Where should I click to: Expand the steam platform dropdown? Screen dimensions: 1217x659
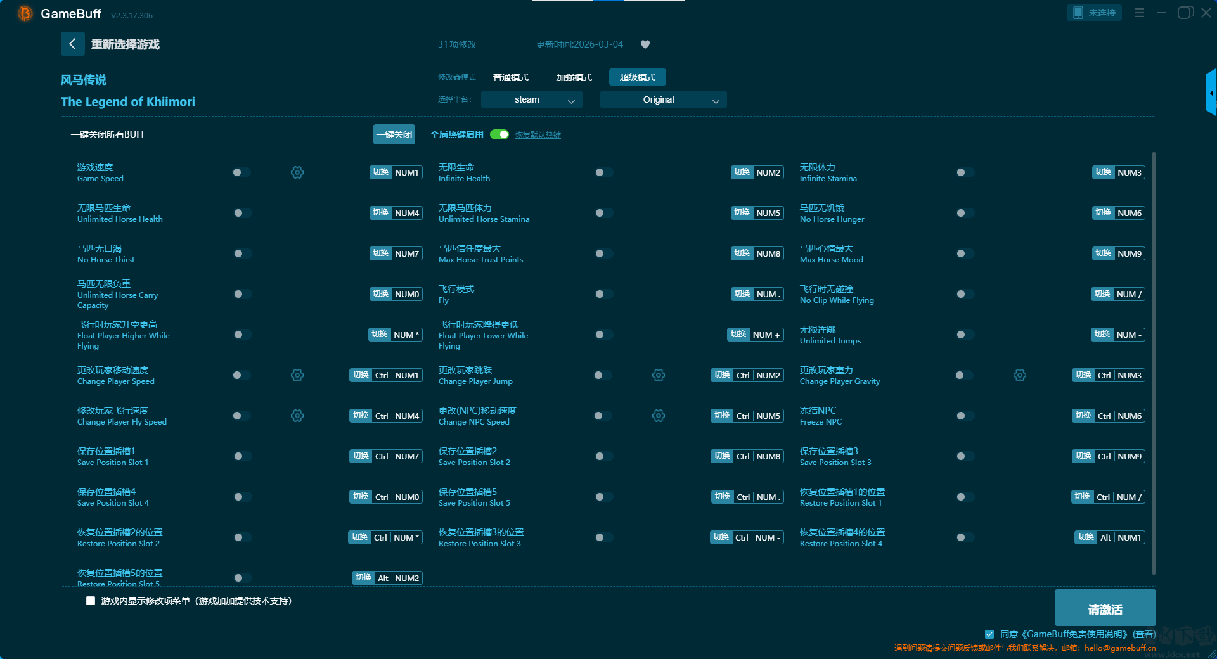pos(531,99)
